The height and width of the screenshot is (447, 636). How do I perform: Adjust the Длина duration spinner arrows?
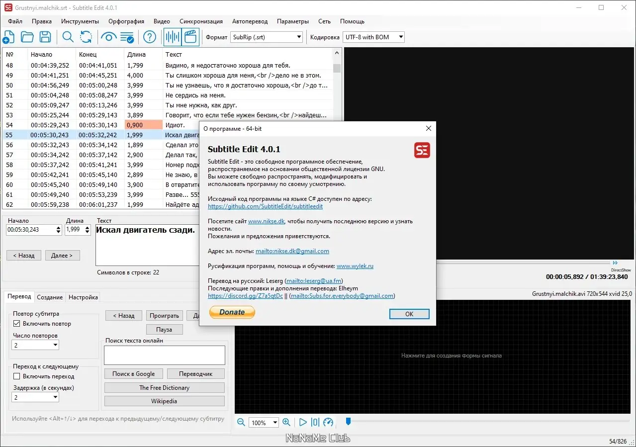coord(88,230)
